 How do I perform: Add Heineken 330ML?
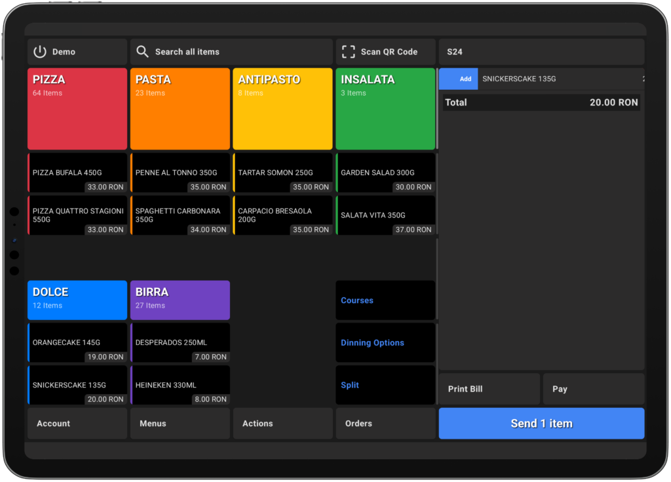pyautogui.click(x=180, y=385)
